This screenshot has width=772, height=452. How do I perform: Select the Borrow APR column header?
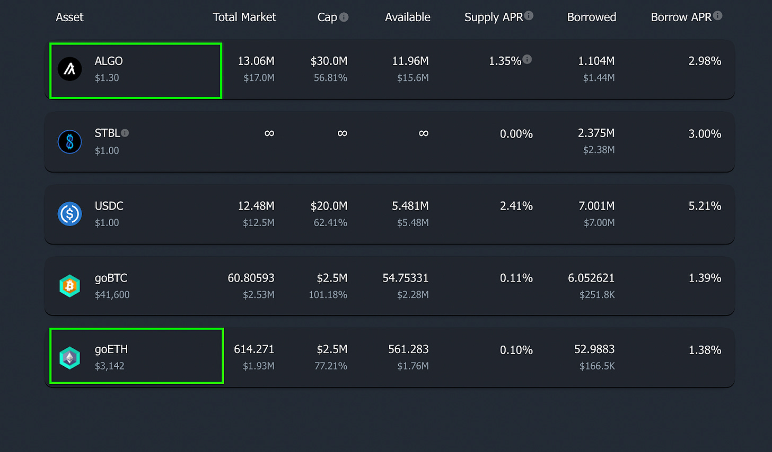click(681, 17)
